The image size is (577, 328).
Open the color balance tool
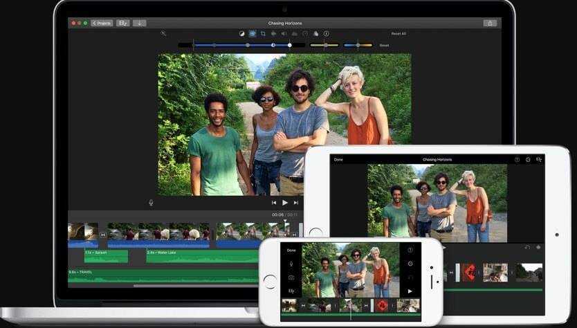click(x=242, y=33)
